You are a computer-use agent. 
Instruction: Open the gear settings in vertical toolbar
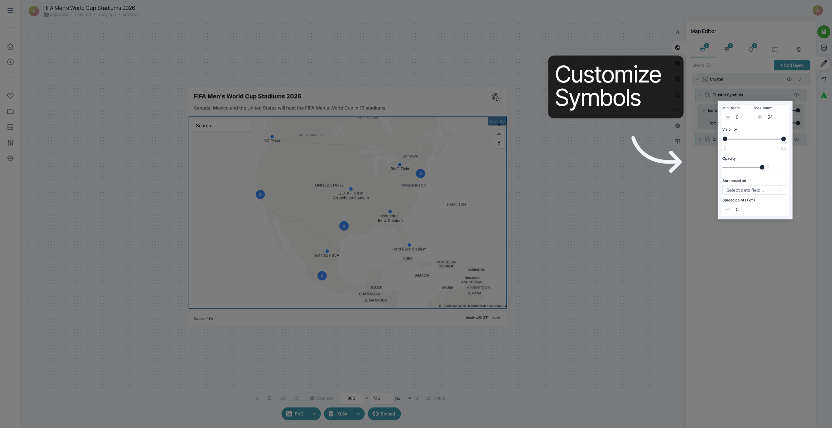click(677, 126)
